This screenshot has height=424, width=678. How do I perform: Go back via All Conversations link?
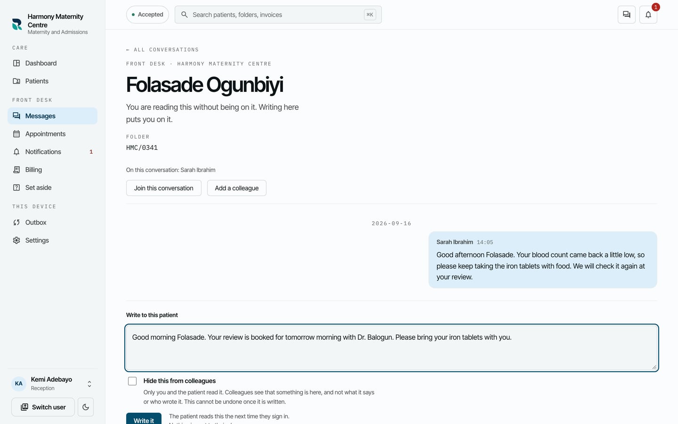pos(162,49)
